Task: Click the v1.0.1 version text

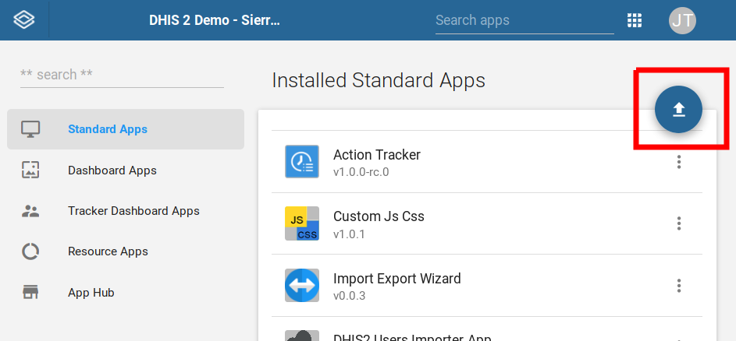Action: pyautogui.click(x=349, y=234)
